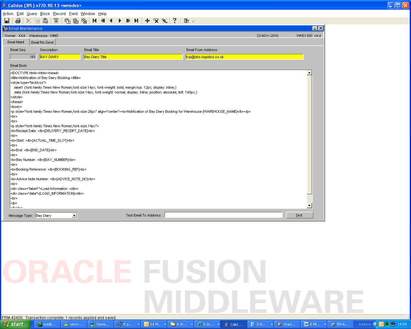Jump to the last record
The height and width of the screenshot is (329, 411).
click(136, 21)
